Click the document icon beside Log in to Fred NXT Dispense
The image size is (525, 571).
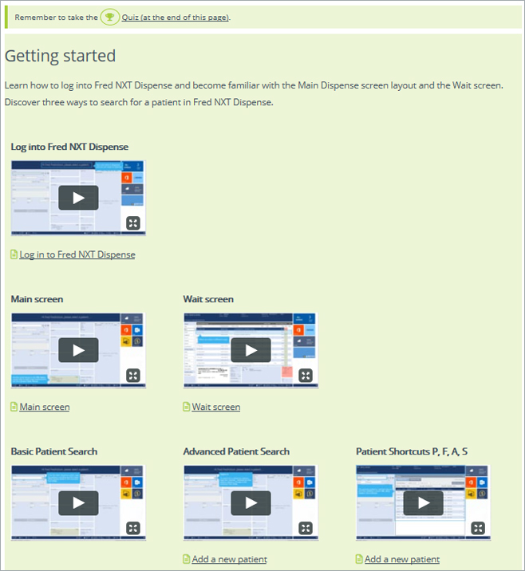click(14, 254)
